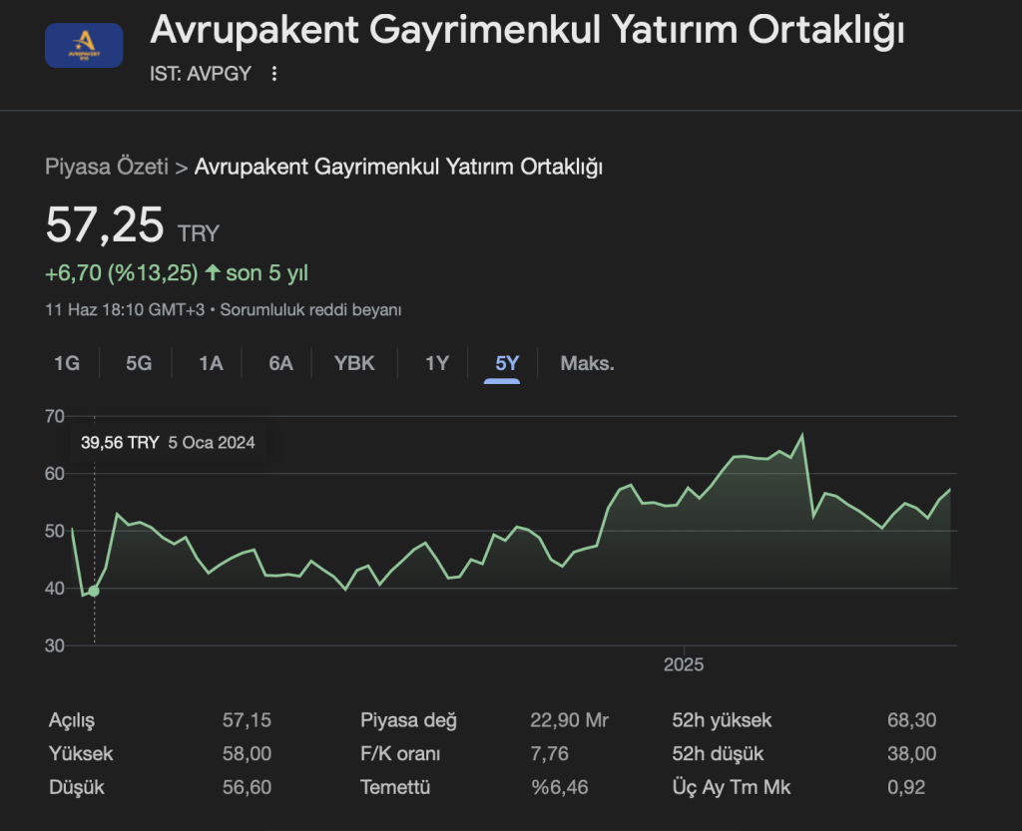1022x831 pixels.
Task: Click the 39,56 TRY chart tooltip
Action: [x=168, y=443]
